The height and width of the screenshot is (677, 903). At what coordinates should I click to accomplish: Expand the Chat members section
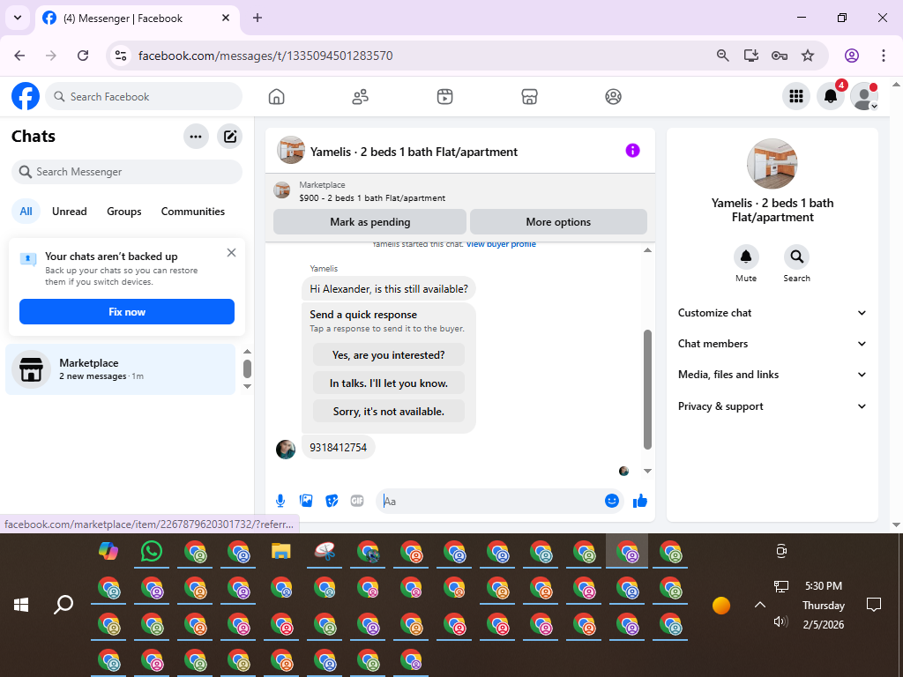[x=772, y=344]
